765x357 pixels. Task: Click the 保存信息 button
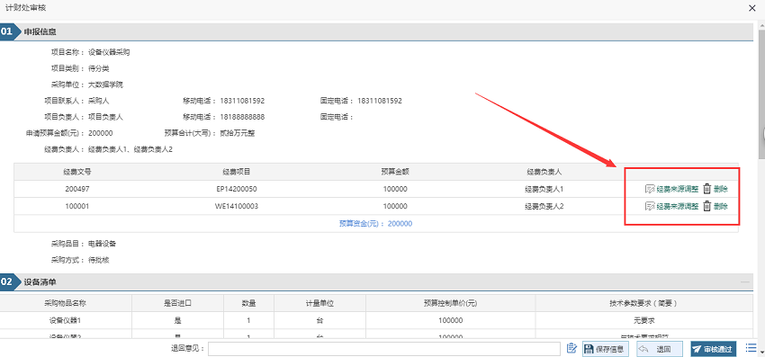pos(606,349)
